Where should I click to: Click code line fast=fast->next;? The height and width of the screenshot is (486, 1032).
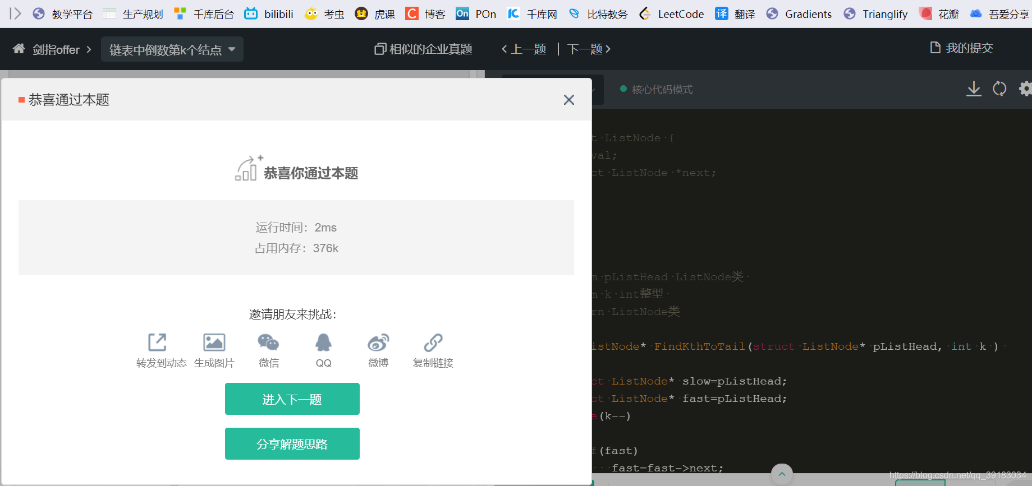pos(668,468)
